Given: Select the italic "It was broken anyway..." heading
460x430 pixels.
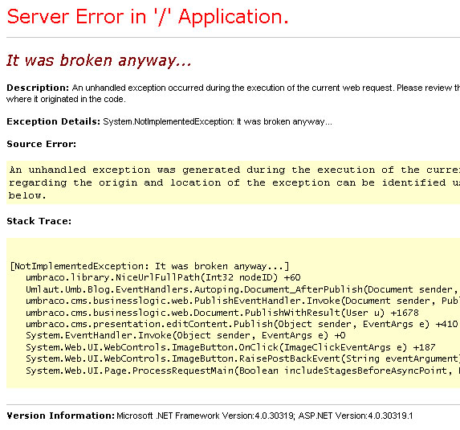Looking at the screenshot, I should pyautogui.click(x=99, y=61).
